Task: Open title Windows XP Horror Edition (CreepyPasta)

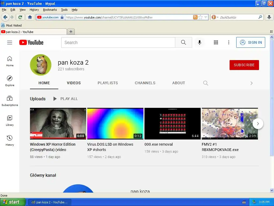Action: click(53, 147)
